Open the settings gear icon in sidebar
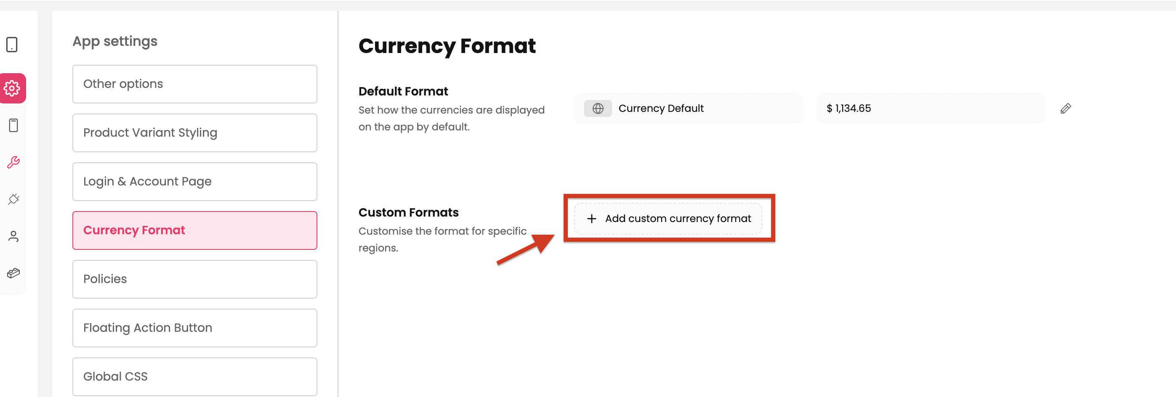 tap(12, 88)
